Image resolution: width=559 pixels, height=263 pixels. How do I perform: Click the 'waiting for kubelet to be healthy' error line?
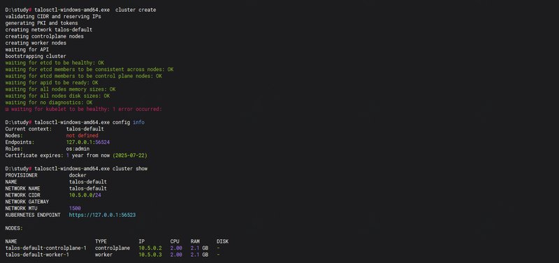pos(83,109)
